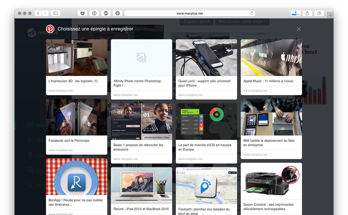Click "L'impression 3D : les logiciels (1)" title

point(73,81)
